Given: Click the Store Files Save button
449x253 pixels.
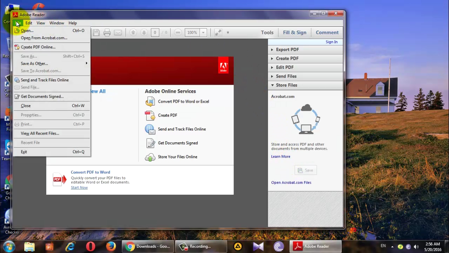Looking at the screenshot, I should click(x=306, y=170).
